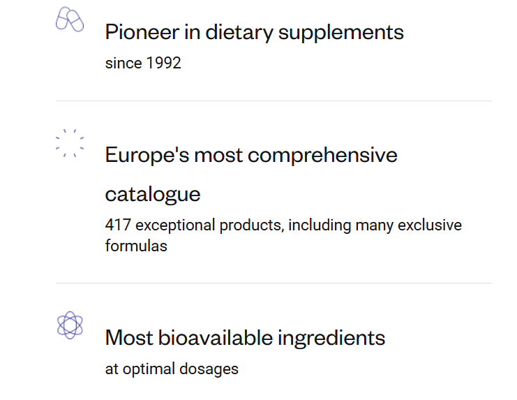Select the "Pioneer in dietary supplements" heading
This screenshot has height=400, width=517.
click(x=254, y=32)
